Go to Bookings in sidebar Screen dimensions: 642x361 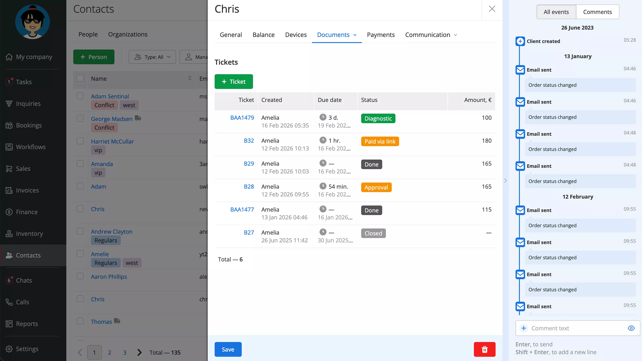29,125
